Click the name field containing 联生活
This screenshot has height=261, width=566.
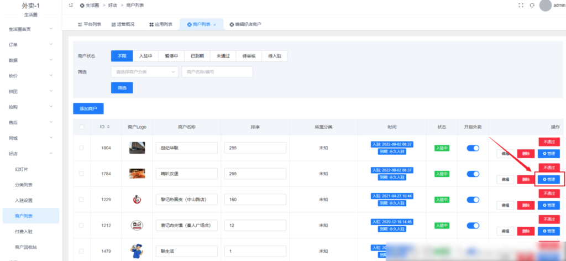tap(187, 251)
